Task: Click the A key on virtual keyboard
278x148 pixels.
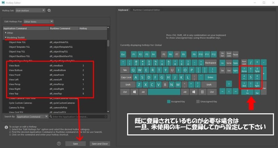Action: pyautogui.click(x=136, y=77)
